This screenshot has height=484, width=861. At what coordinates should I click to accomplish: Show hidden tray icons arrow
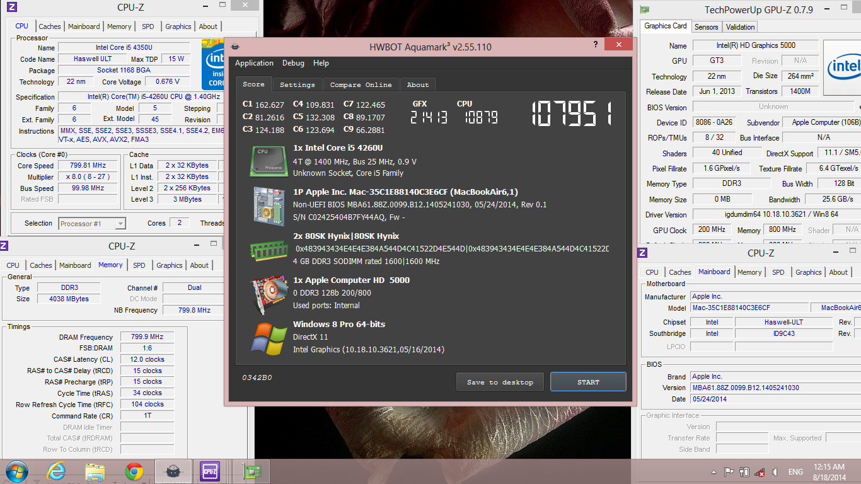tap(714, 472)
